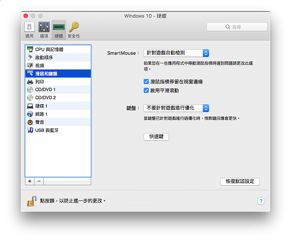
Task: Click the 列印 printer icon
Action: 30,82
